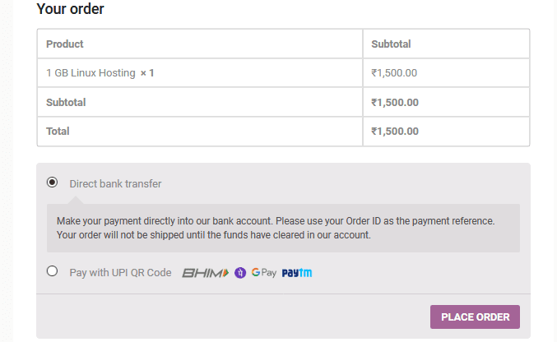Click the Subtotal column header
This screenshot has width=557, height=342.
(x=391, y=44)
